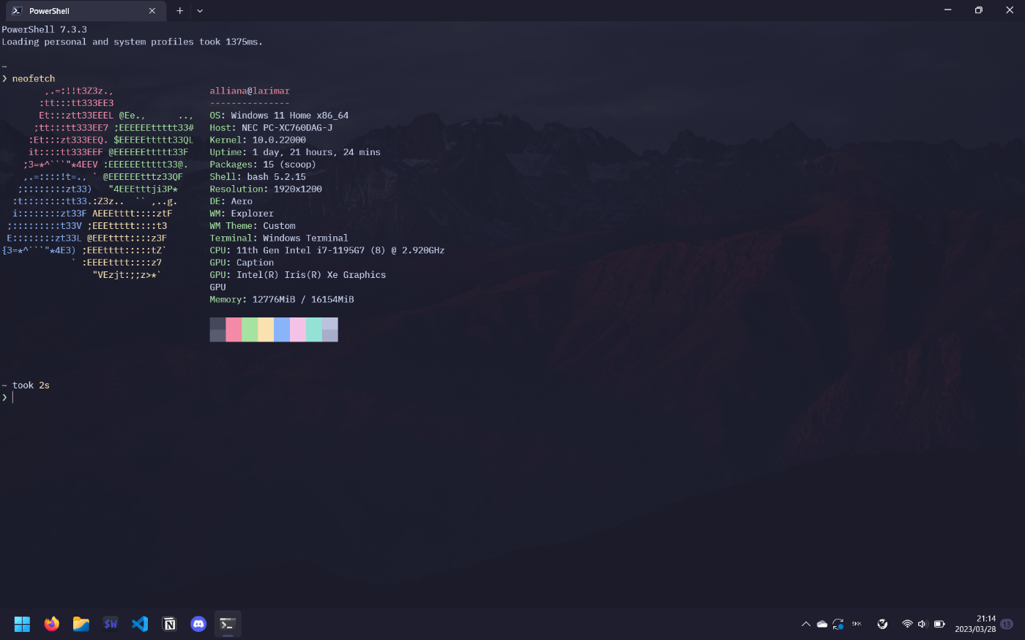This screenshot has height=640, width=1025.
Task: Click the 'neofetch' command text
Action: (34, 79)
